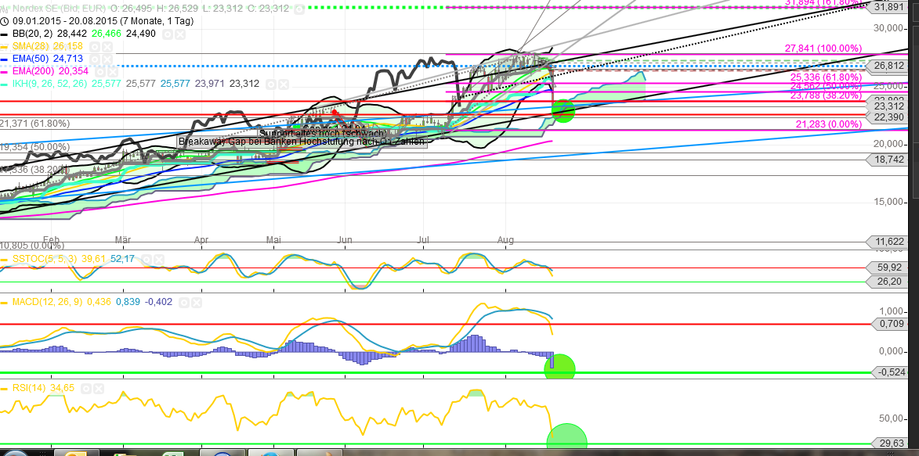Click the Nordex SE (Bid, EUR) title
The image size is (919, 456).
(x=59, y=9)
